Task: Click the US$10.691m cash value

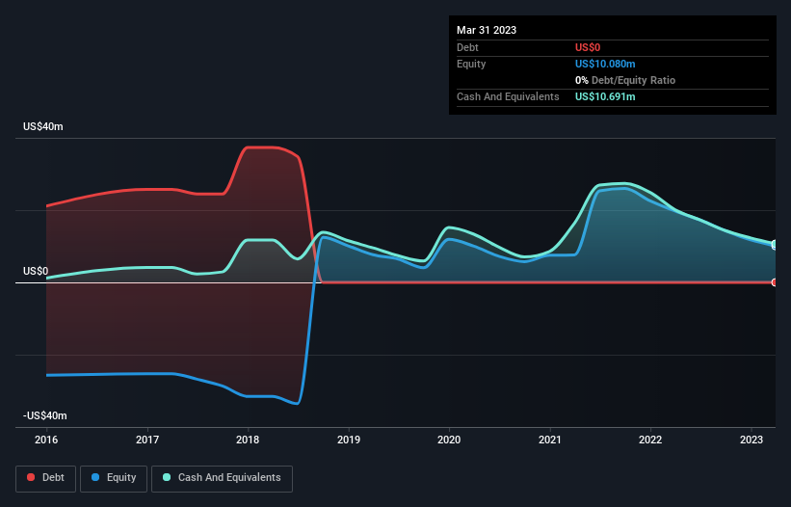Action: click(605, 96)
